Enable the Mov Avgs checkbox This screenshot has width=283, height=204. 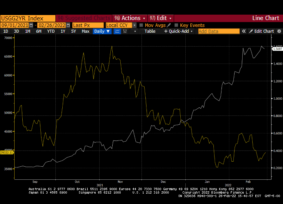tap(141, 25)
